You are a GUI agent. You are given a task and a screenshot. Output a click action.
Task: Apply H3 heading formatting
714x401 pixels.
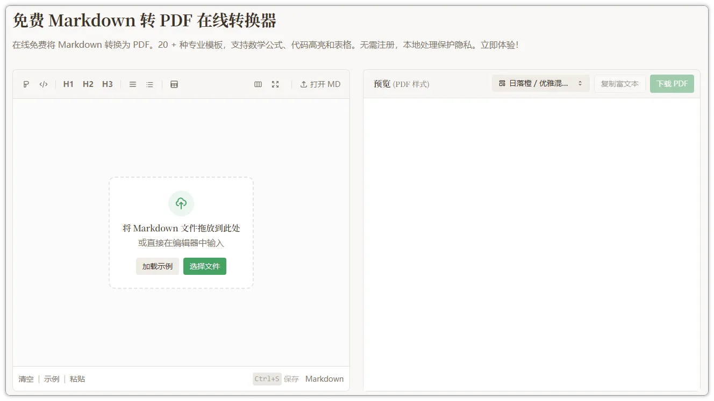pos(107,84)
